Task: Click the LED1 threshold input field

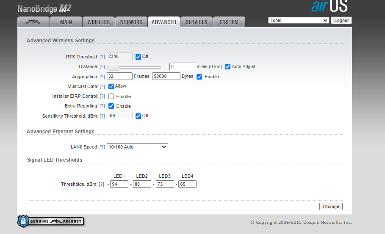Action: (x=119, y=184)
